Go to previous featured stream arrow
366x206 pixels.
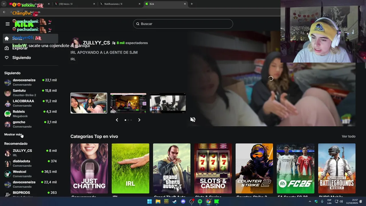(117, 120)
